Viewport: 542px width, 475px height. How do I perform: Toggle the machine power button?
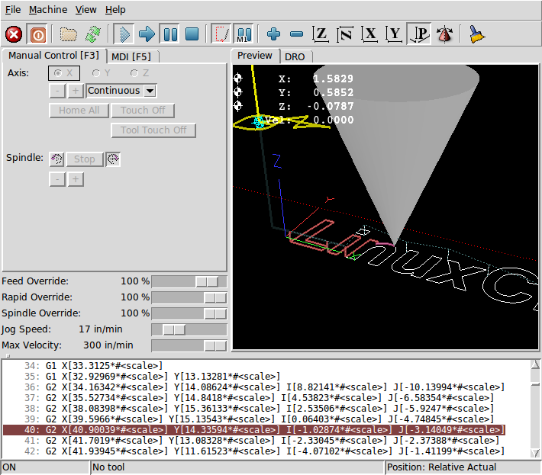coord(37,34)
